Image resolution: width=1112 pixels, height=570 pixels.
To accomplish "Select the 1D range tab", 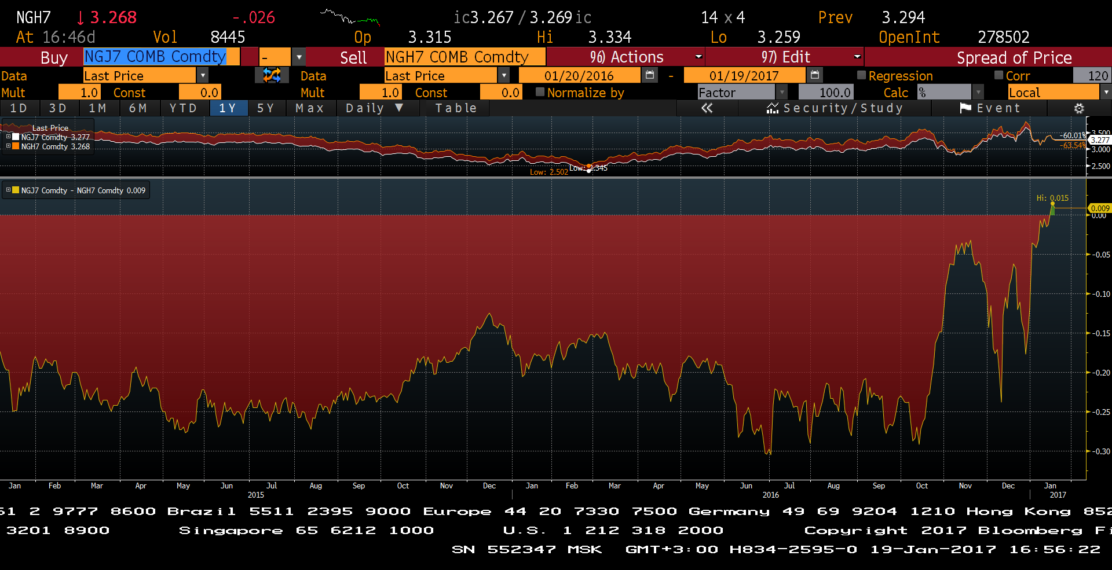I will point(19,108).
